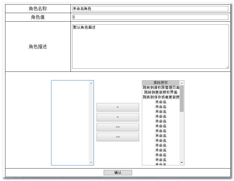Click the right list scrollbar thumb

182,98
